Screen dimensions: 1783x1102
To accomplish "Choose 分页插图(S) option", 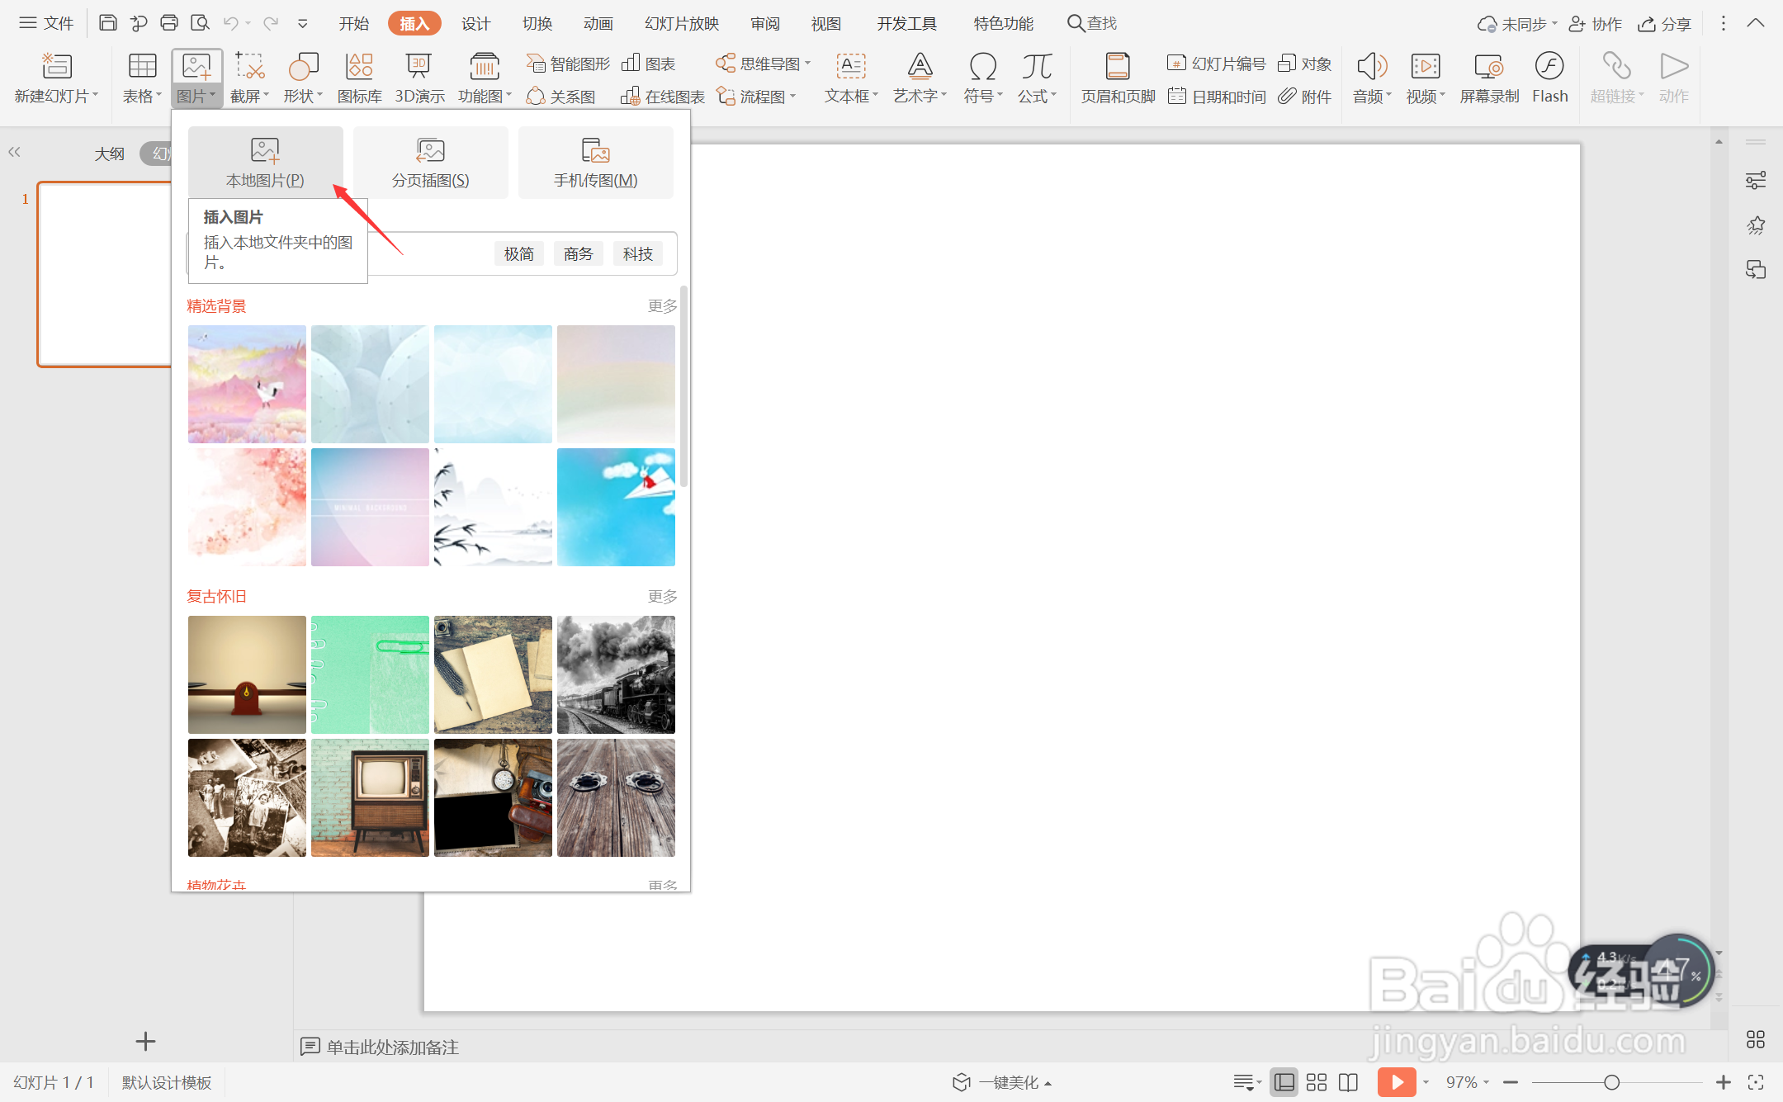I will [431, 162].
